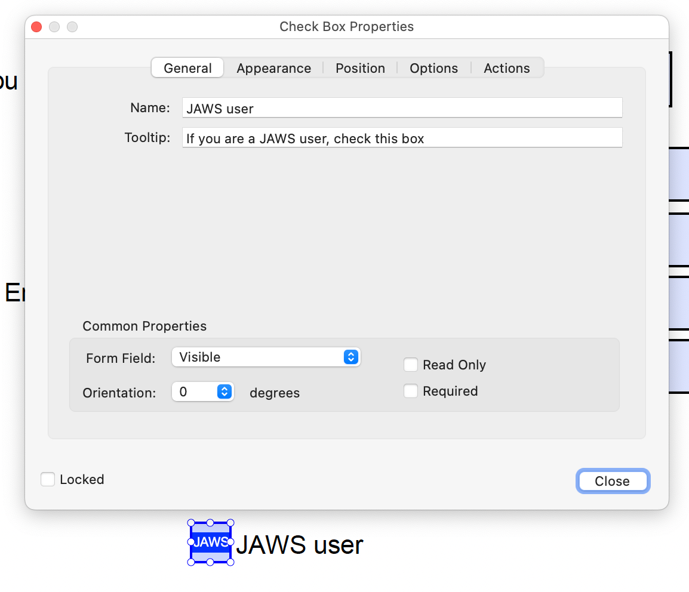Click the Check Box Properties title bar
689x592 pixels.
point(346,26)
